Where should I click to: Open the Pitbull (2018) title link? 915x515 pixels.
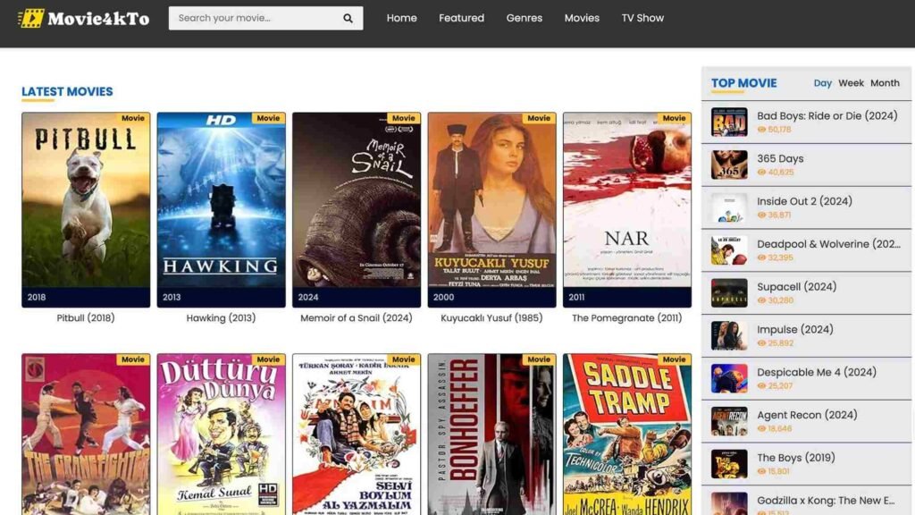pyautogui.click(x=86, y=317)
